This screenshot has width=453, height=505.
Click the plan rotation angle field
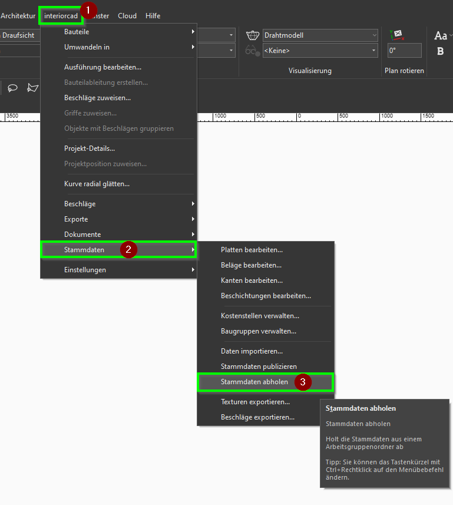tap(404, 51)
